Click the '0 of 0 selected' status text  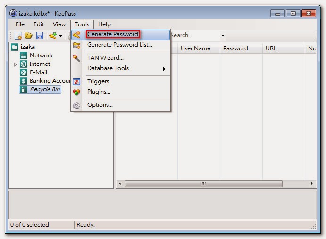click(x=30, y=225)
